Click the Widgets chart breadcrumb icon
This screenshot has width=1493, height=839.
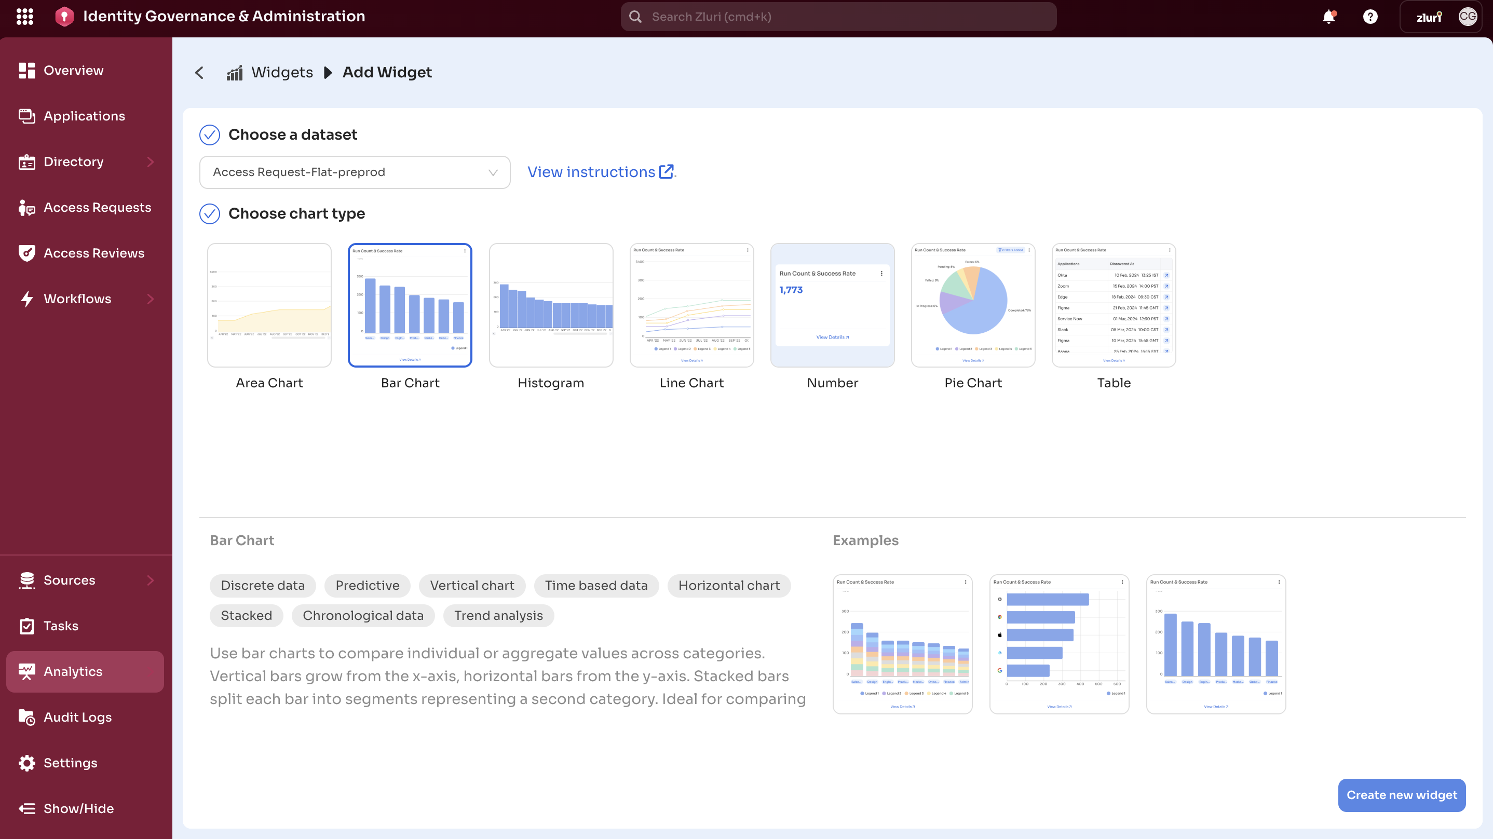coord(234,73)
